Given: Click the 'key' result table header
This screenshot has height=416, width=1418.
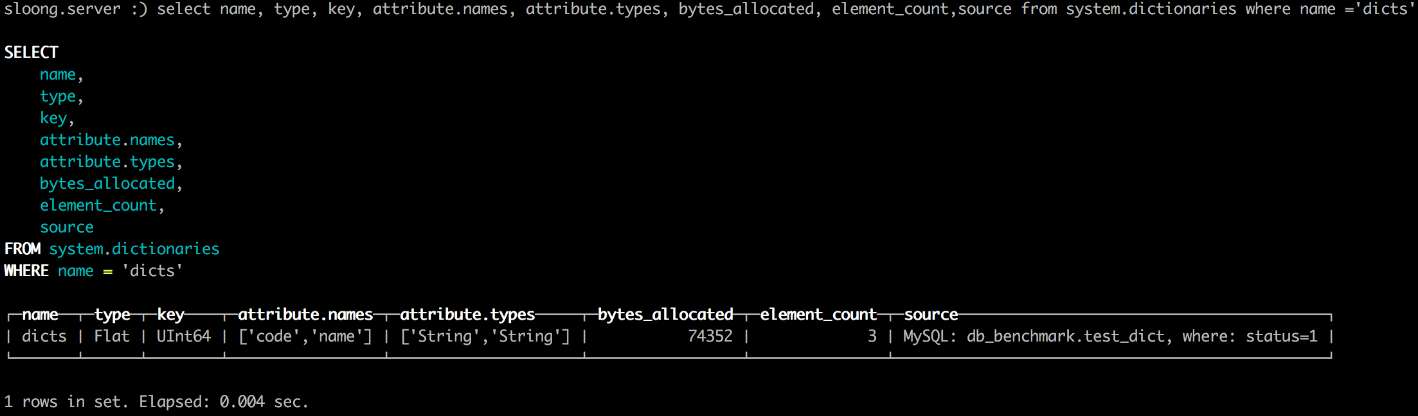Looking at the screenshot, I should tap(170, 315).
